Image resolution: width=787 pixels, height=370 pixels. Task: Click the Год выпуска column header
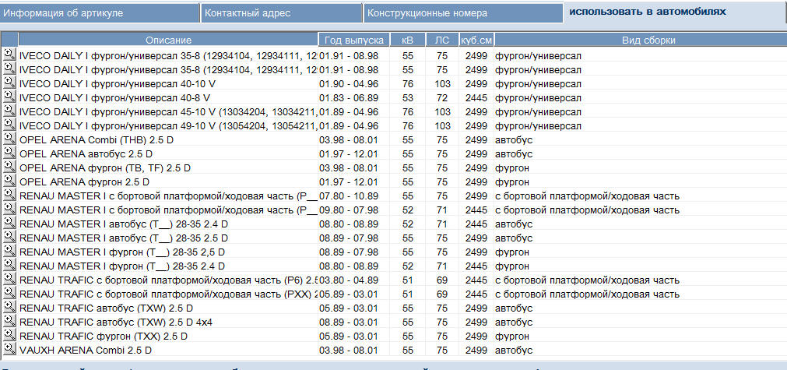[x=353, y=40]
